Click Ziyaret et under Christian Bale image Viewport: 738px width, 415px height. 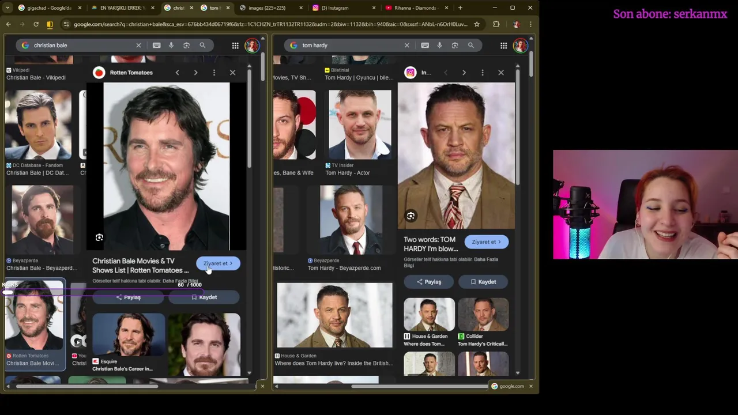218,263
